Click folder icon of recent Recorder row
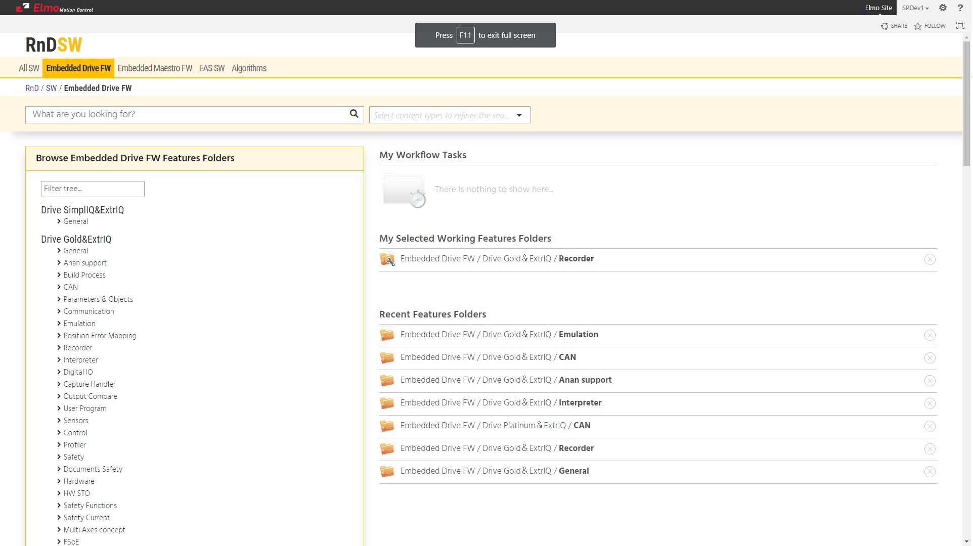 click(x=387, y=448)
